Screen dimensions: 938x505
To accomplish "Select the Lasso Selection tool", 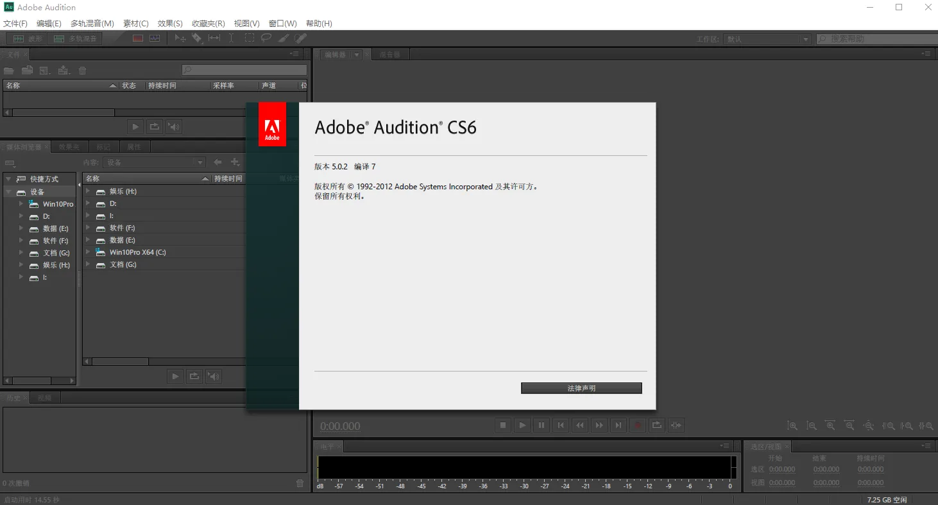I will (266, 38).
